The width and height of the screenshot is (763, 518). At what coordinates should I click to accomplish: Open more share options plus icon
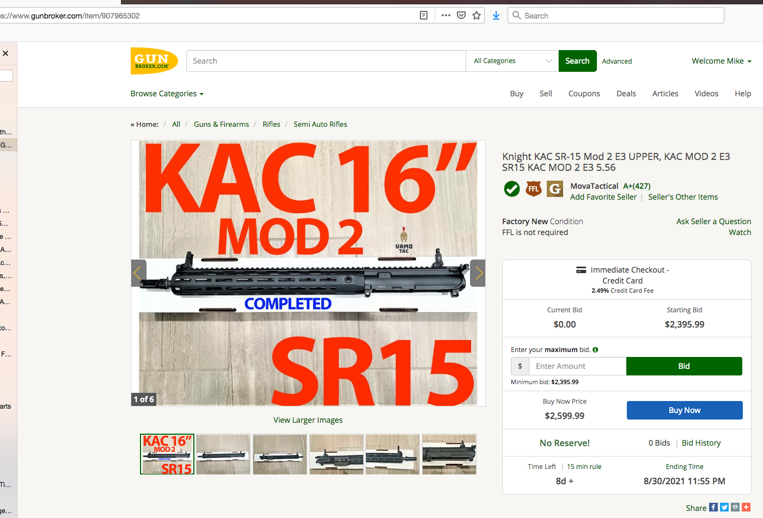(x=746, y=507)
